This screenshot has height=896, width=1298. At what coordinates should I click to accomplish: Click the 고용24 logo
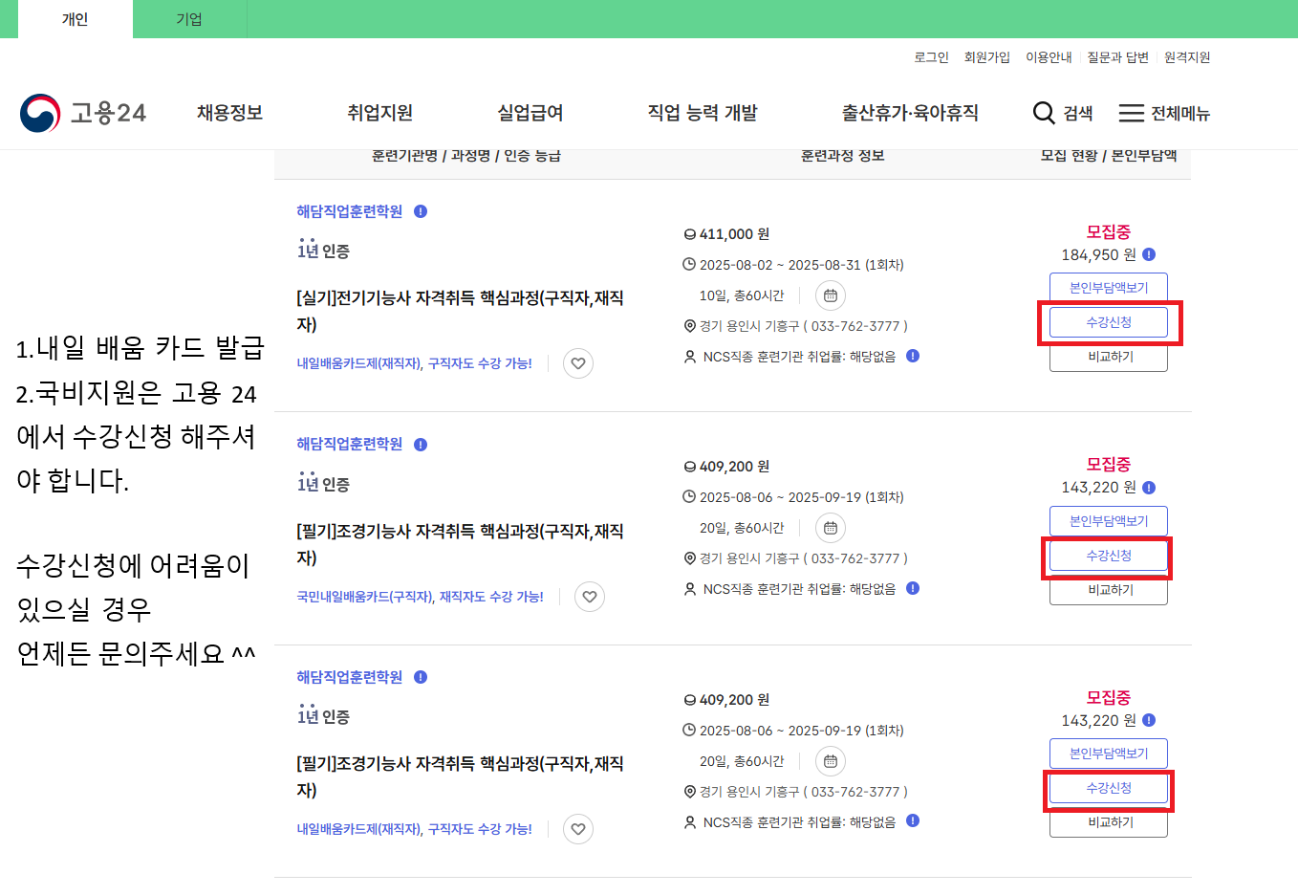[x=83, y=113]
